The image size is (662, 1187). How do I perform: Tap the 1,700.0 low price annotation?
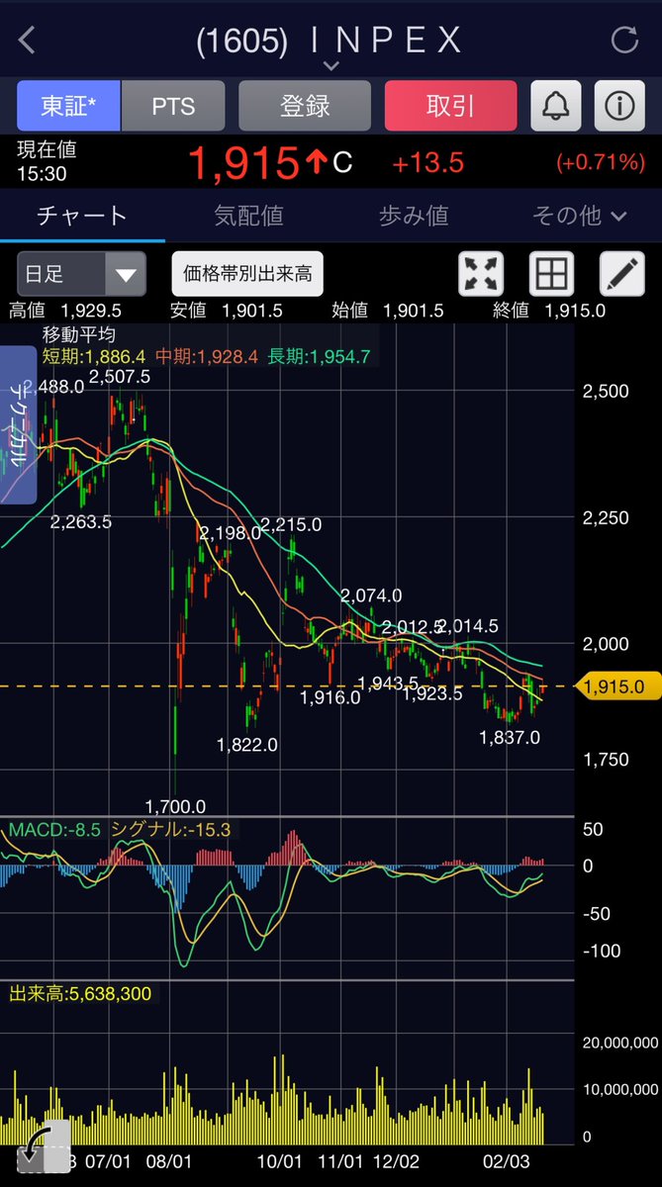(x=175, y=807)
